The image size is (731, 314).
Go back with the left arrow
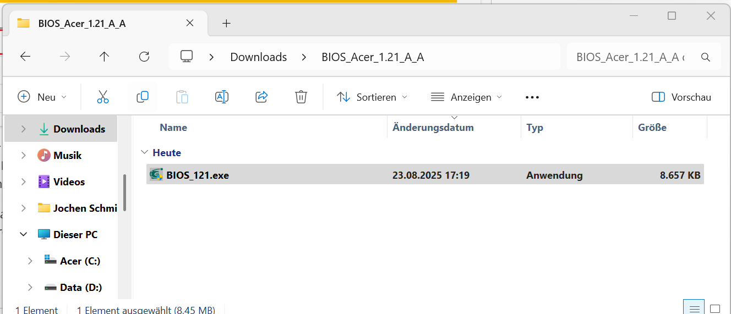25,57
